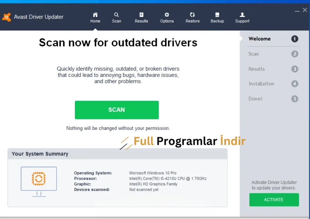Click the system summary monitor chip icon
The width and height of the screenshot is (310, 219).
(39, 182)
